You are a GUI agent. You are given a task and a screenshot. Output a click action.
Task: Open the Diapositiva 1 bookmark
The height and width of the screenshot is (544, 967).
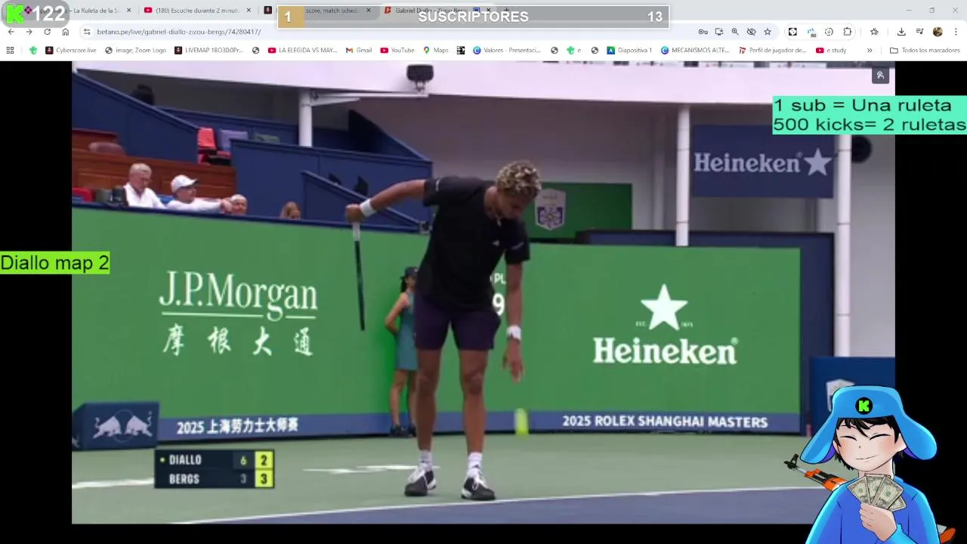click(x=629, y=51)
